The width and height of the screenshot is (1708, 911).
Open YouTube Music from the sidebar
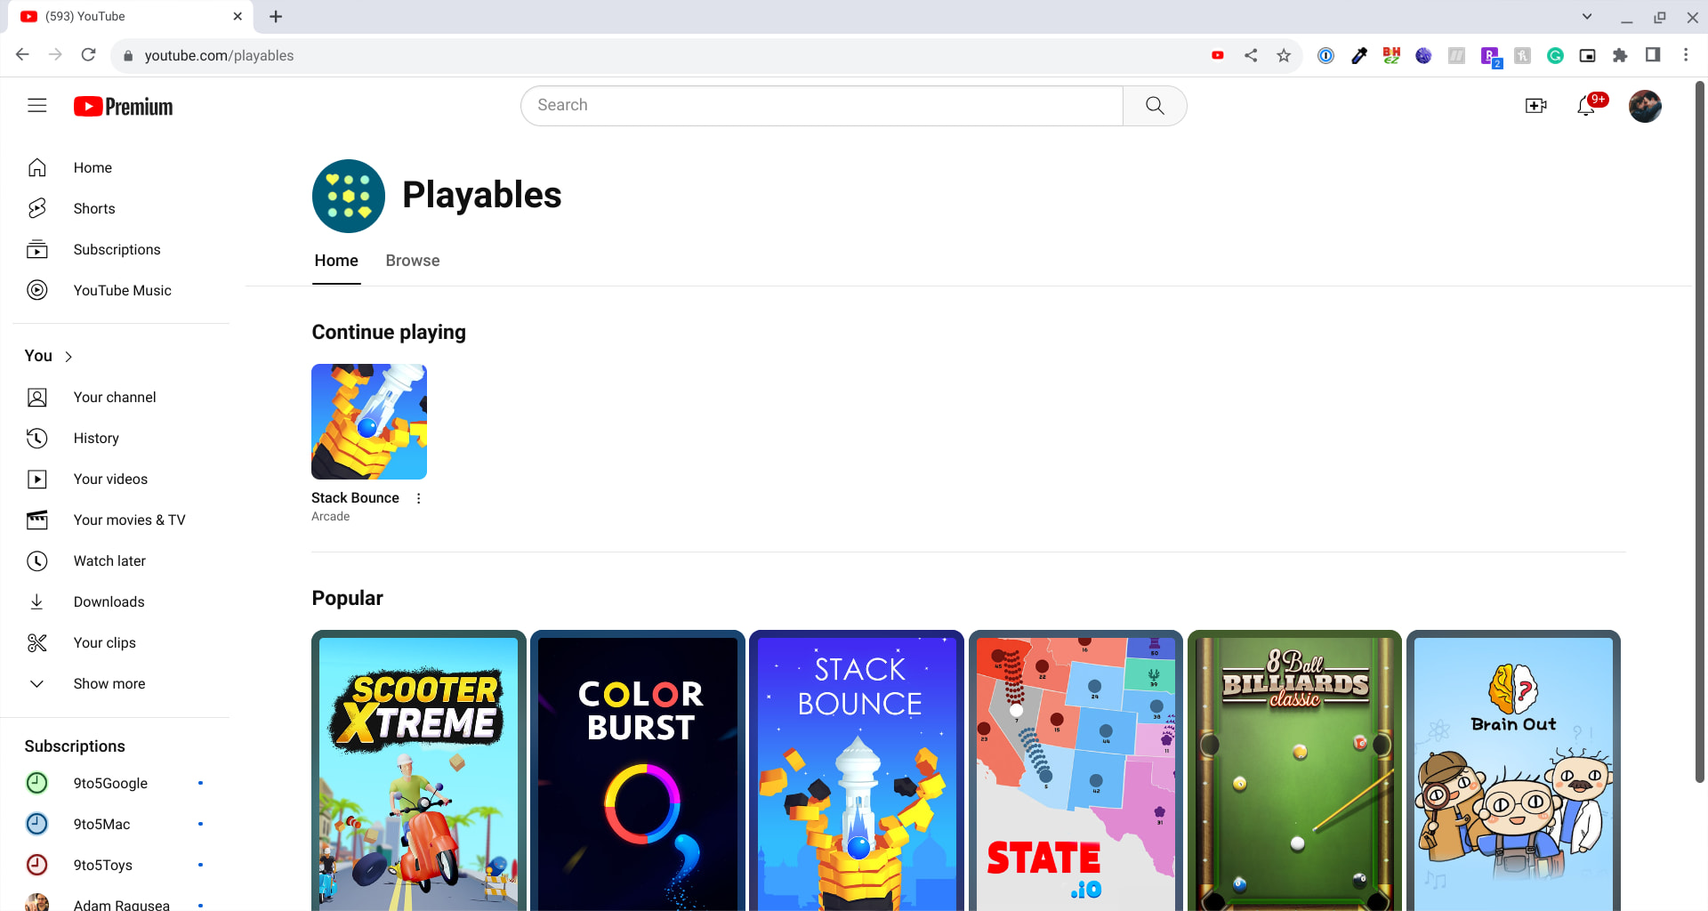click(122, 290)
